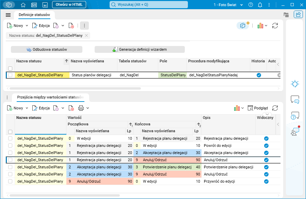Tick checkbox for the Anuluj/Odrzuć to W edycji row

pos(10,181)
